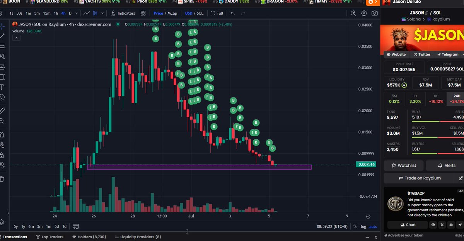Image resolution: width=464 pixels, height=241 pixels.
Task: Toggle chart quote to SOL
Action: click(200, 13)
